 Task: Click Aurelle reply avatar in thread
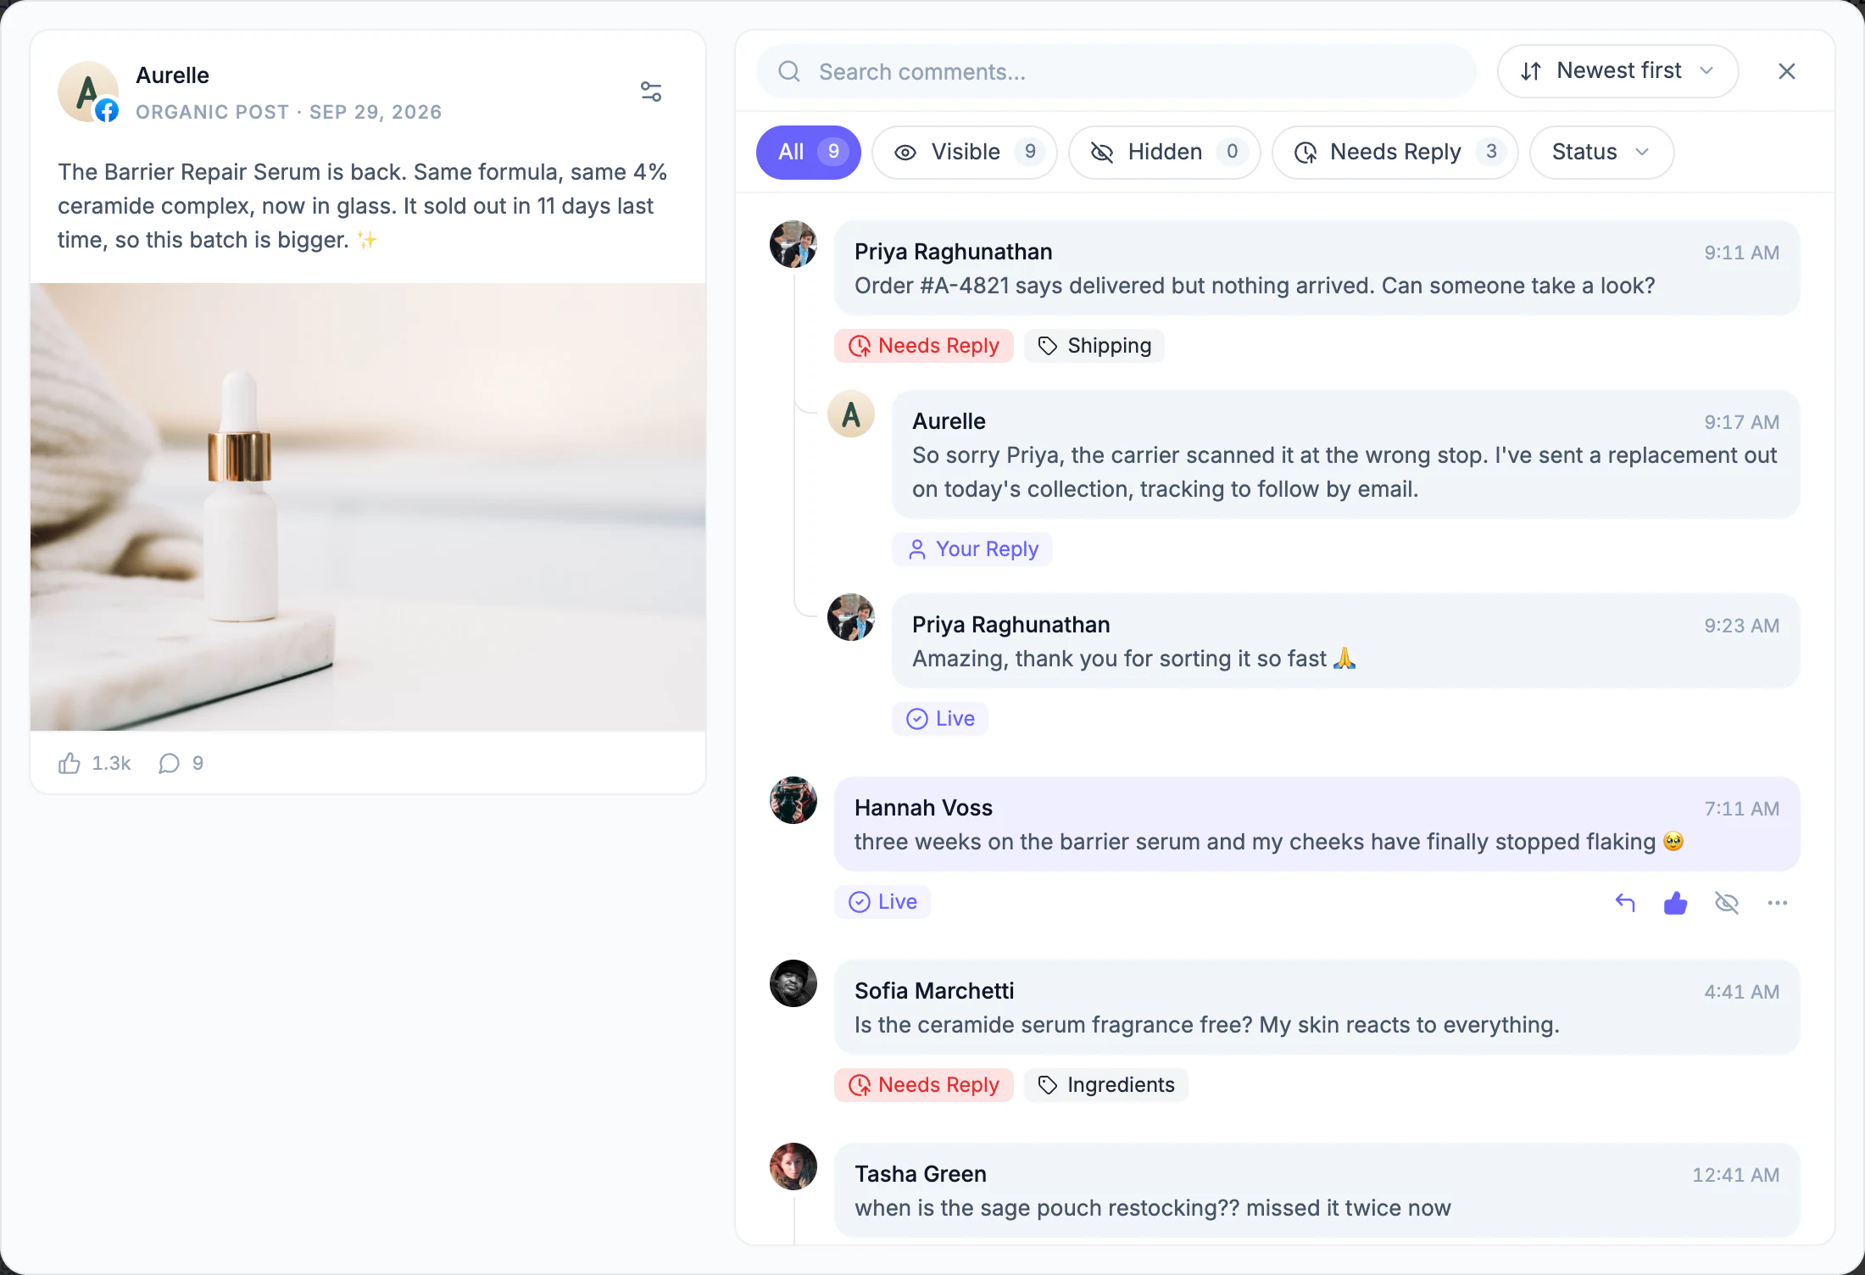[x=851, y=414]
